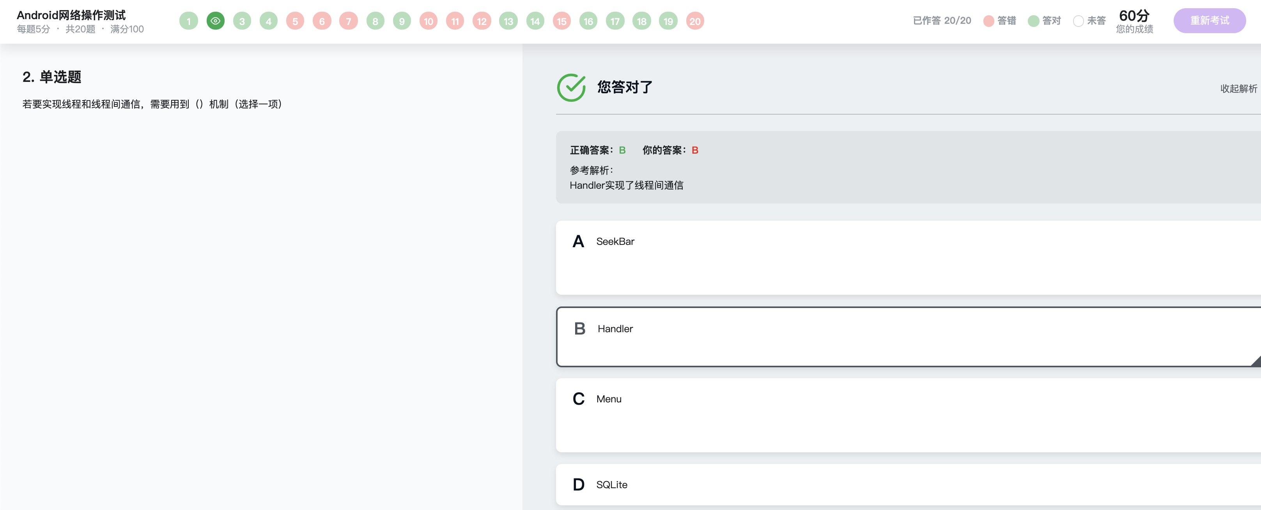Click the green 答对 legend dot
The image size is (1261, 510).
click(1034, 21)
